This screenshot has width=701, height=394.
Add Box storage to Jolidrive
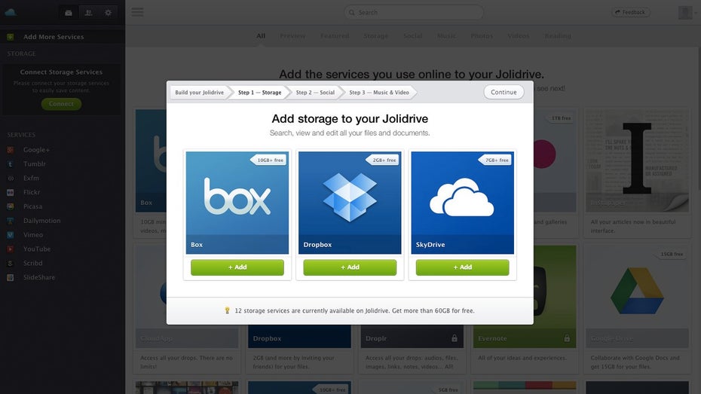click(x=237, y=267)
